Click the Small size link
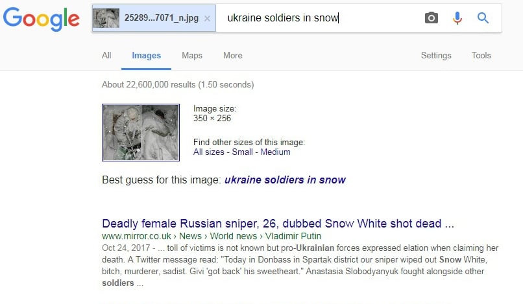 pos(242,152)
